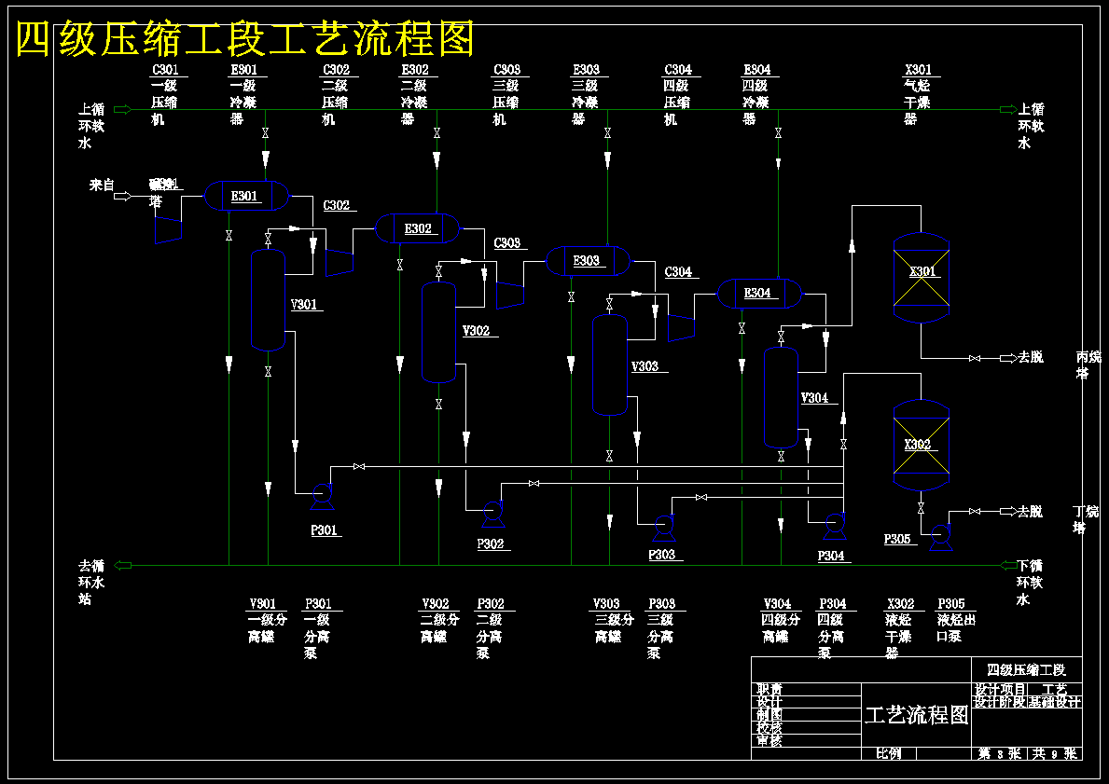Click the green arrow after left 上循环软水
The width and height of the screenshot is (1109, 784).
[122, 110]
